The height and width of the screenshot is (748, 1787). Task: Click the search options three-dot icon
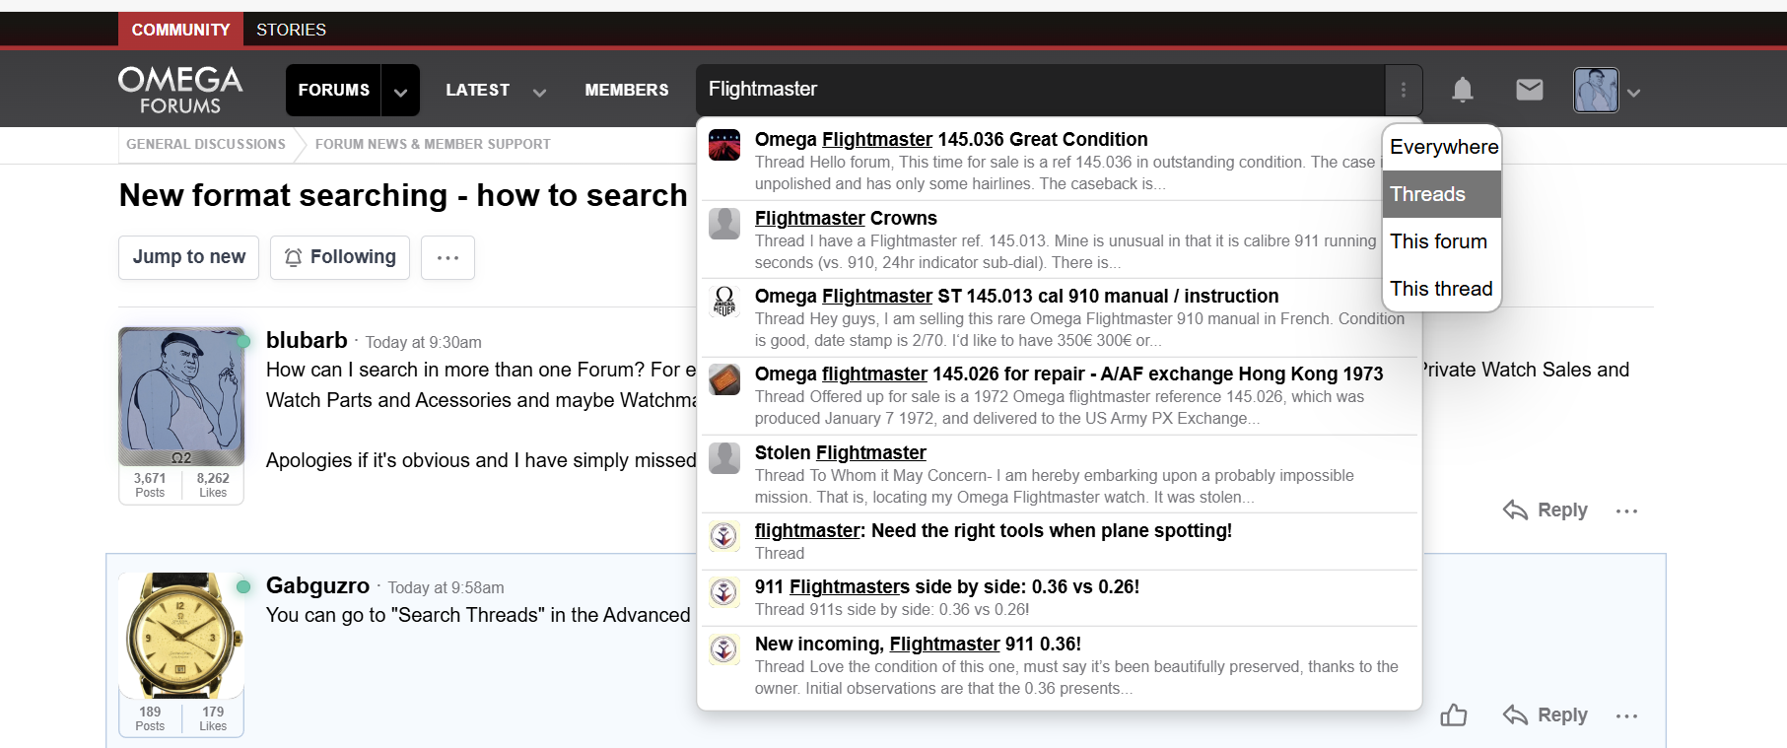coord(1404,91)
